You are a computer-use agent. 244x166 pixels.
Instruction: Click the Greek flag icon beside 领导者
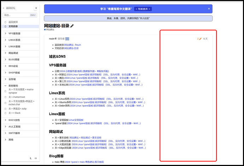coord(67,39)
